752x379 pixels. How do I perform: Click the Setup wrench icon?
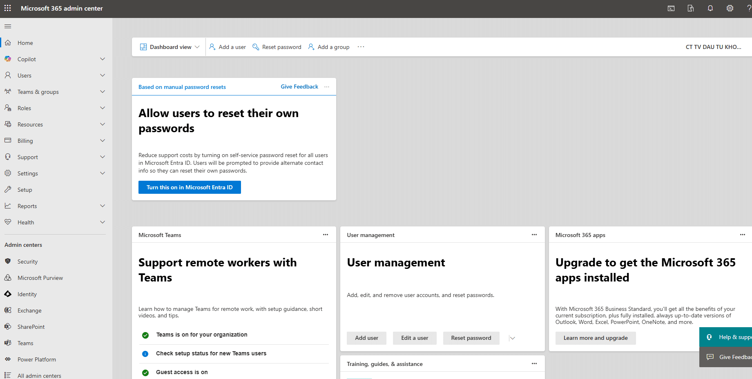[8, 190]
